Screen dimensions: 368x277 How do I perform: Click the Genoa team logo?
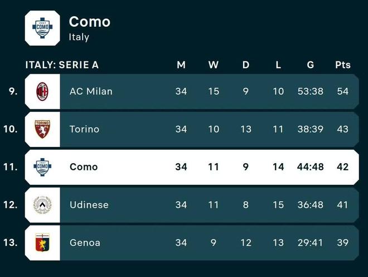pyautogui.click(x=42, y=243)
